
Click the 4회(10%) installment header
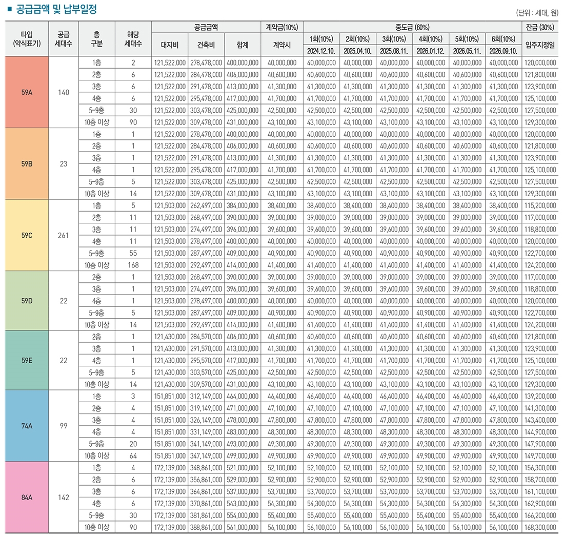click(431, 39)
